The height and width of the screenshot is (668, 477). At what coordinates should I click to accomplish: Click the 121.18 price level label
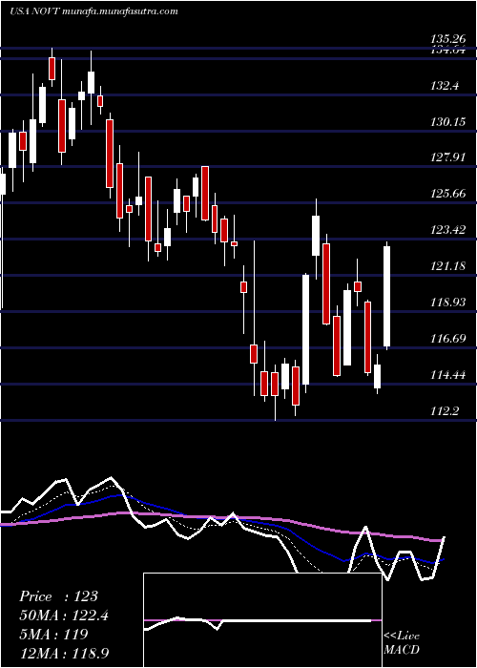[448, 266]
